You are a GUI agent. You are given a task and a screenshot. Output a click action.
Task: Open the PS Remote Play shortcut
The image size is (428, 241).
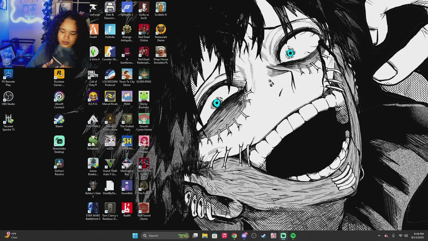[x=8, y=77]
